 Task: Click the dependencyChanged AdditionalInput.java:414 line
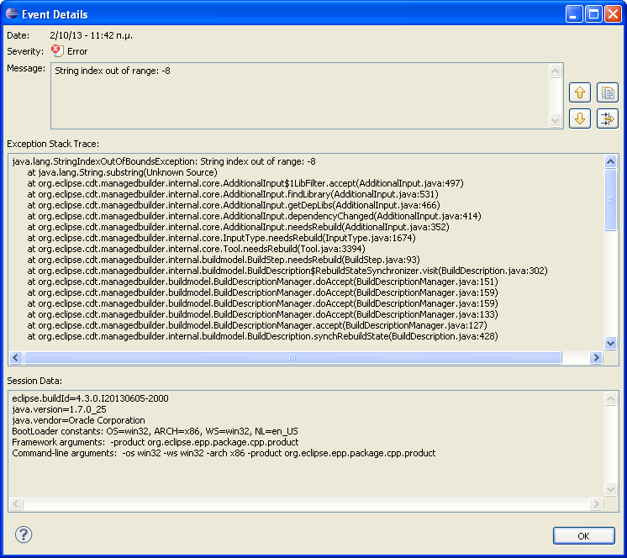[x=254, y=216]
